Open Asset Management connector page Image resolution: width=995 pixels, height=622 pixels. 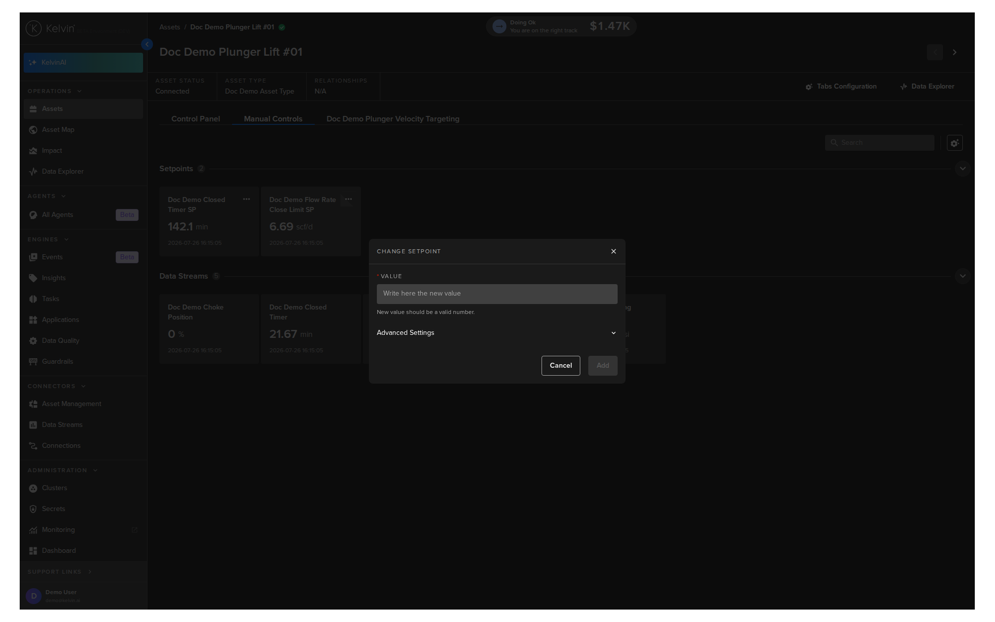[x=83, y=404]
